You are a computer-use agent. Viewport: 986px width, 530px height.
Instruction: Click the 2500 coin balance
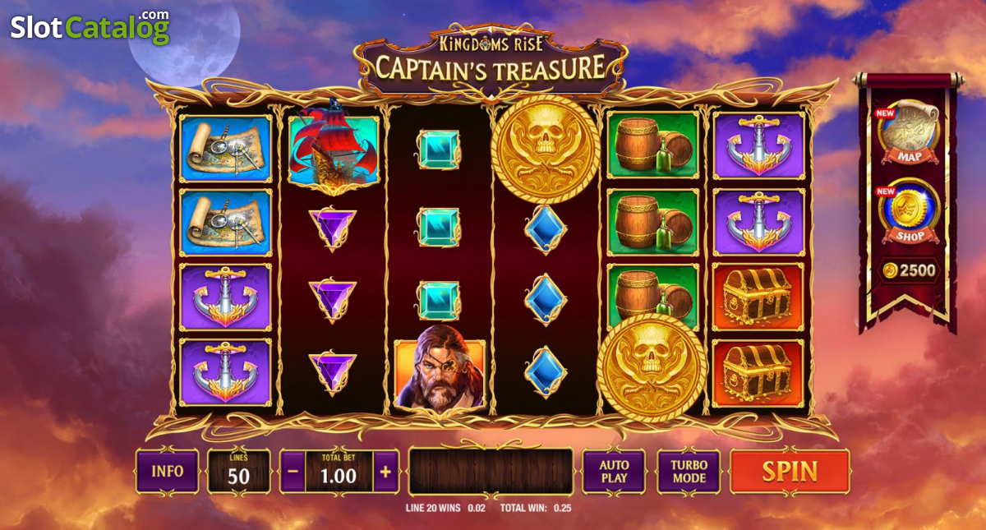[909, 270]
